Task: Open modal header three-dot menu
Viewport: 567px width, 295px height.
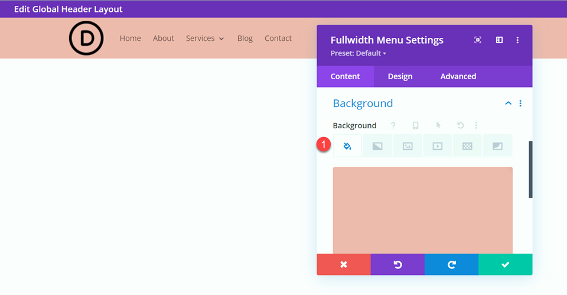Action: coord(517,40)
